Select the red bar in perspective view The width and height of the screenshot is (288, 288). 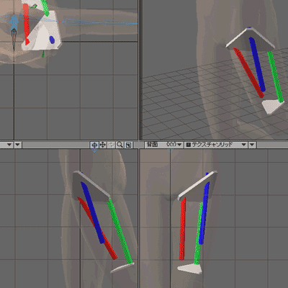248,73
